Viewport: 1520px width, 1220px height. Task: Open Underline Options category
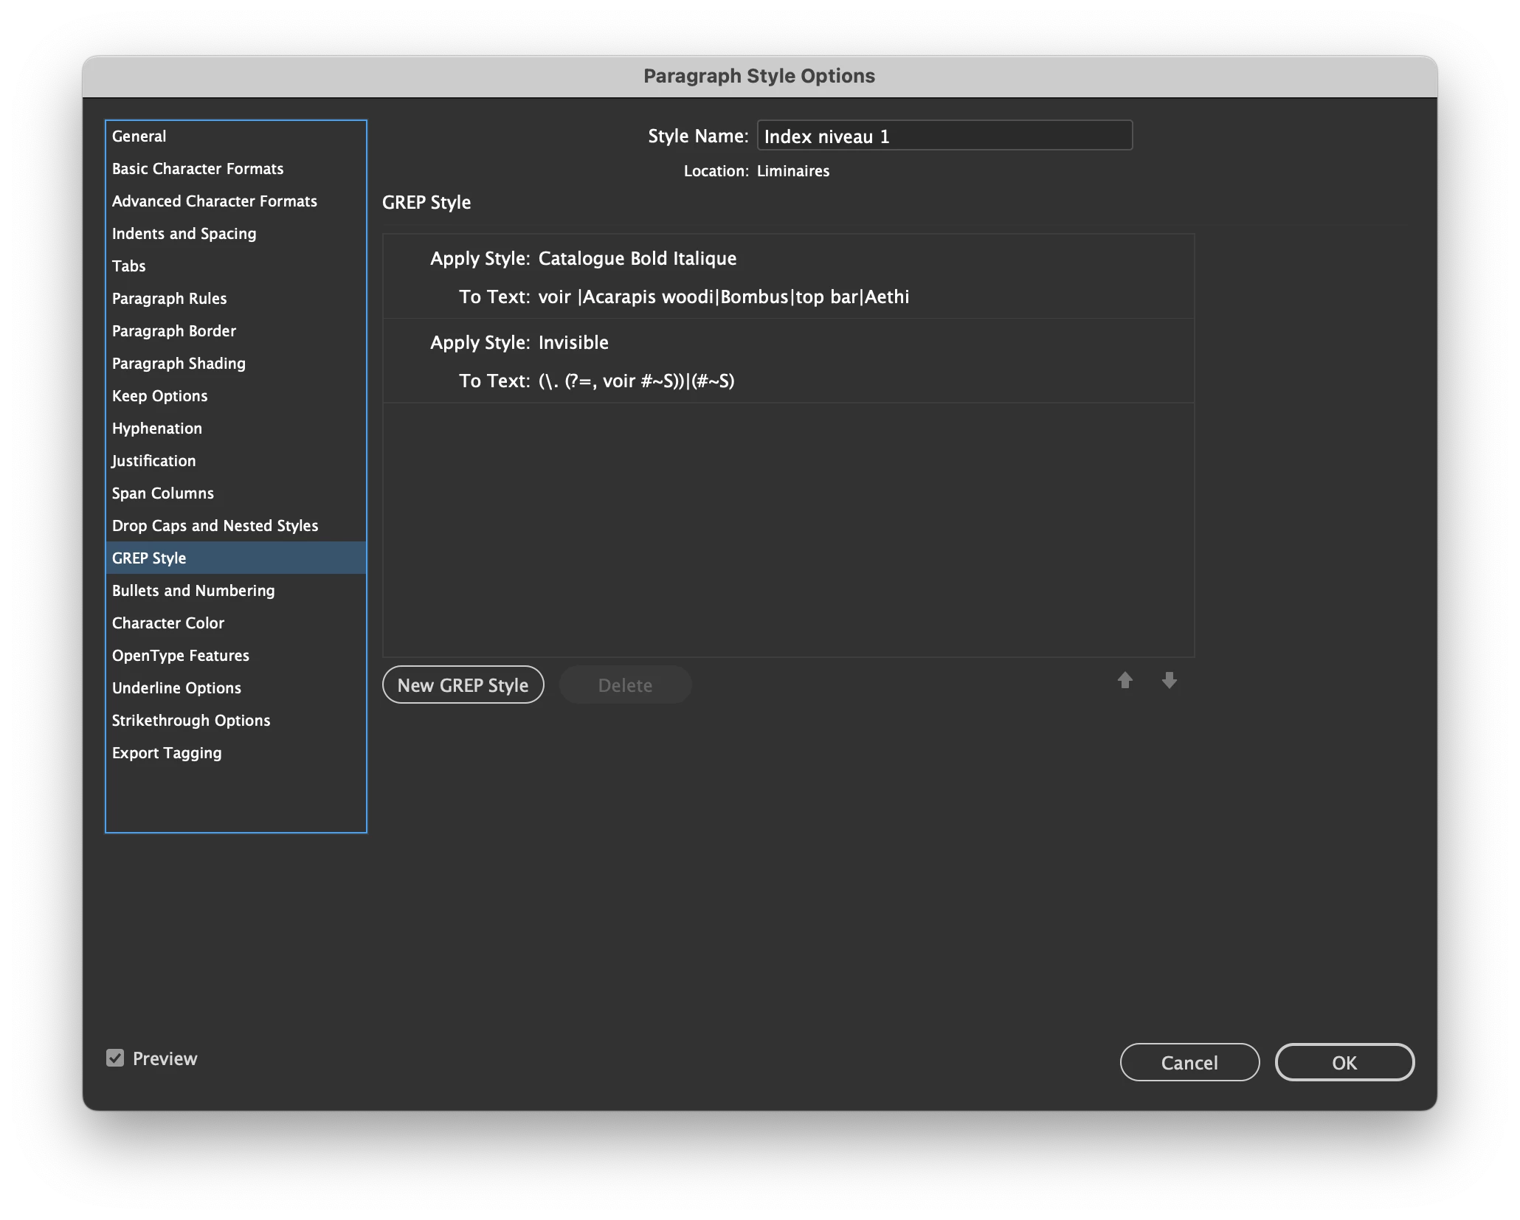pos(176,688)
